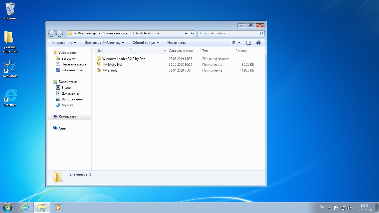Image resolution: width=379 pixels, height=213 pixels.
Task: Open the Добавить в библиотеку dropdown
Action: click(104, 43)
